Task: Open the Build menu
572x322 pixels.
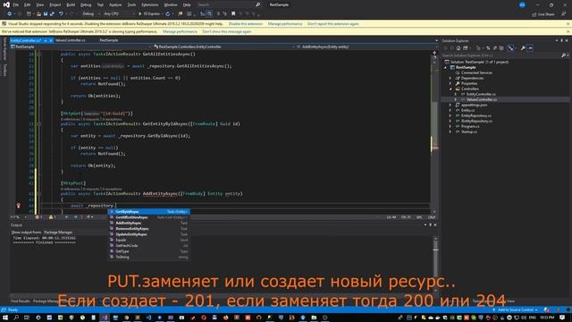Action: click(71, 4)
